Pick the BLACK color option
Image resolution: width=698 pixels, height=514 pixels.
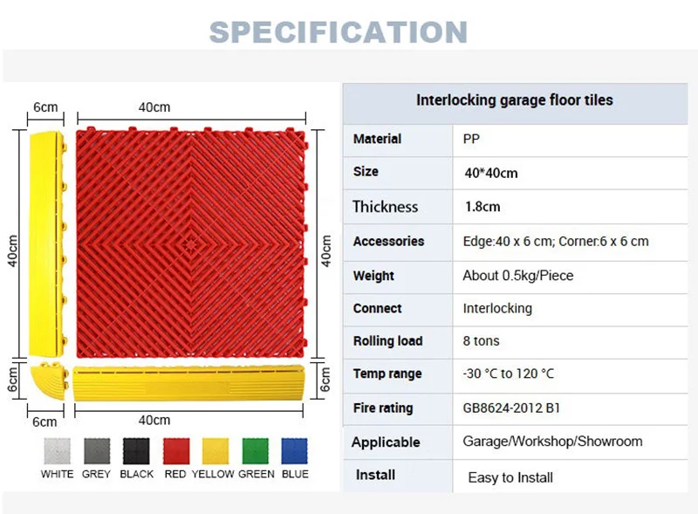click(x=135, y=453)
